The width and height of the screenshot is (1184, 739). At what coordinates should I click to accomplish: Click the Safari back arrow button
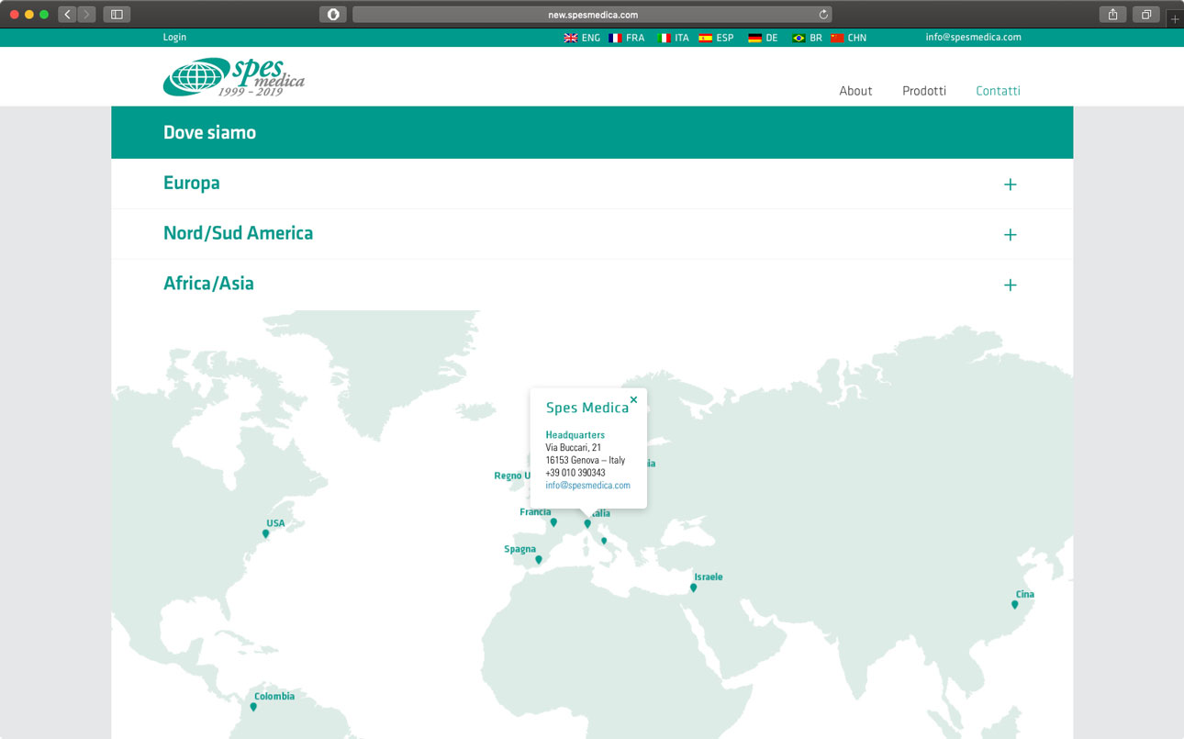67,15
